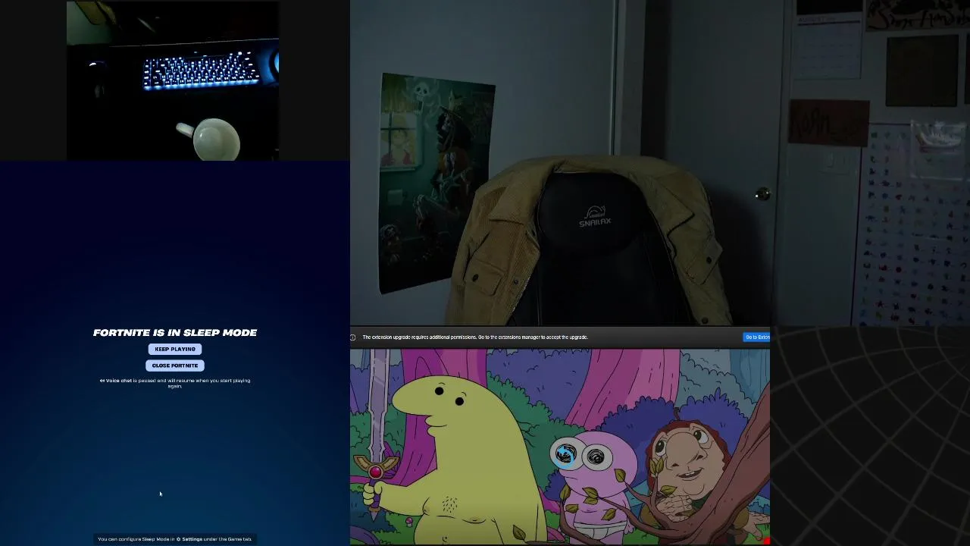Screen dimensions: 970x546
Task: Click the CLOSE FORTNITE button
Action: point(175,366)
